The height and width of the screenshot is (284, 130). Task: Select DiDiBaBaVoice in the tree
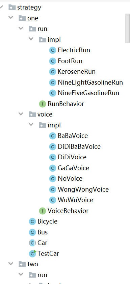(x=79, y=146)
